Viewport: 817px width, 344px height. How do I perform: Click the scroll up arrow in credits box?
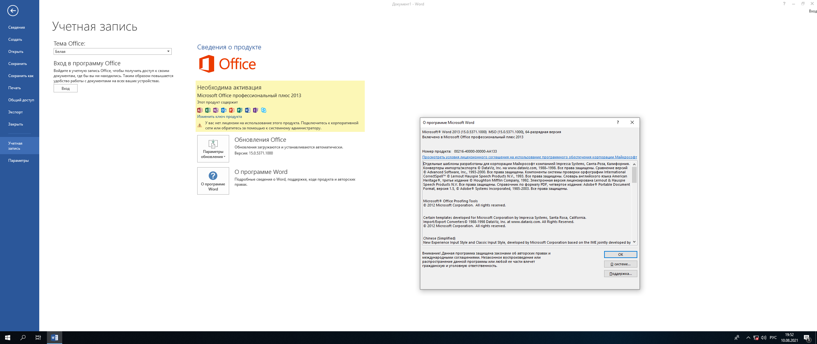tap(634, 164)
